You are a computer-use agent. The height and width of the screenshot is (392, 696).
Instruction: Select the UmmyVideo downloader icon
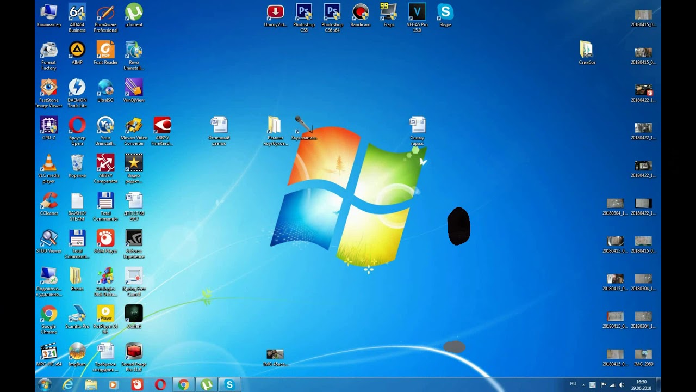point(275,16)
